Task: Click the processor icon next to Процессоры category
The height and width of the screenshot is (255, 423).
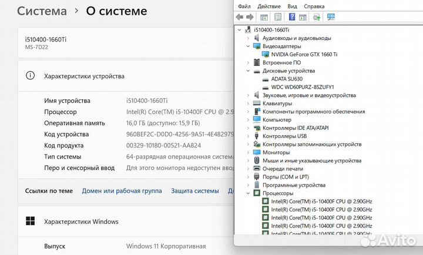Action: coord(257,193)
